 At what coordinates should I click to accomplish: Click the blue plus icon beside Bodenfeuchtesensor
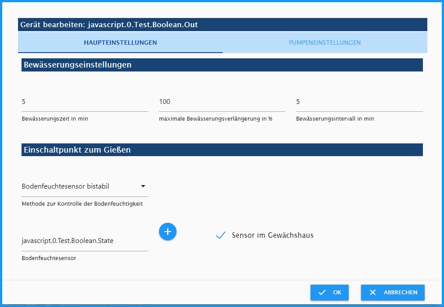point(168,232)
